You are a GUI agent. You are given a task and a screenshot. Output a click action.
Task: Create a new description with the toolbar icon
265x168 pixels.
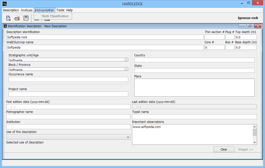(x=9, y=18)
